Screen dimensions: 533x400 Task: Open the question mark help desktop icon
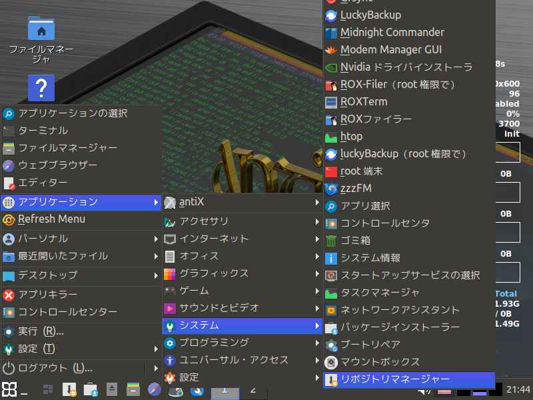click(41, 88)
